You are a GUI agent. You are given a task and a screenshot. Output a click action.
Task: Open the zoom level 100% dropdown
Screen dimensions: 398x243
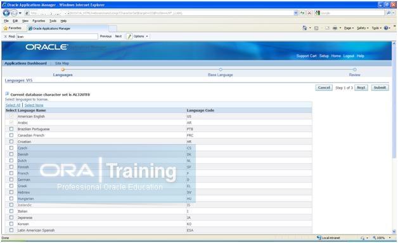pos(390,238)
